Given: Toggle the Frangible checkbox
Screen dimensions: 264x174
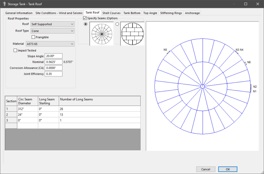Looking at the screenshot, I should [x=33, y=37].
